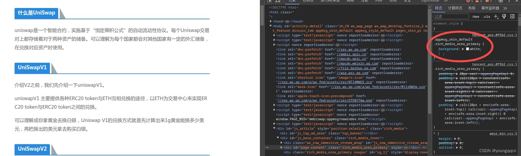Expand the div page-content node
521x156 pixels.
281,147
